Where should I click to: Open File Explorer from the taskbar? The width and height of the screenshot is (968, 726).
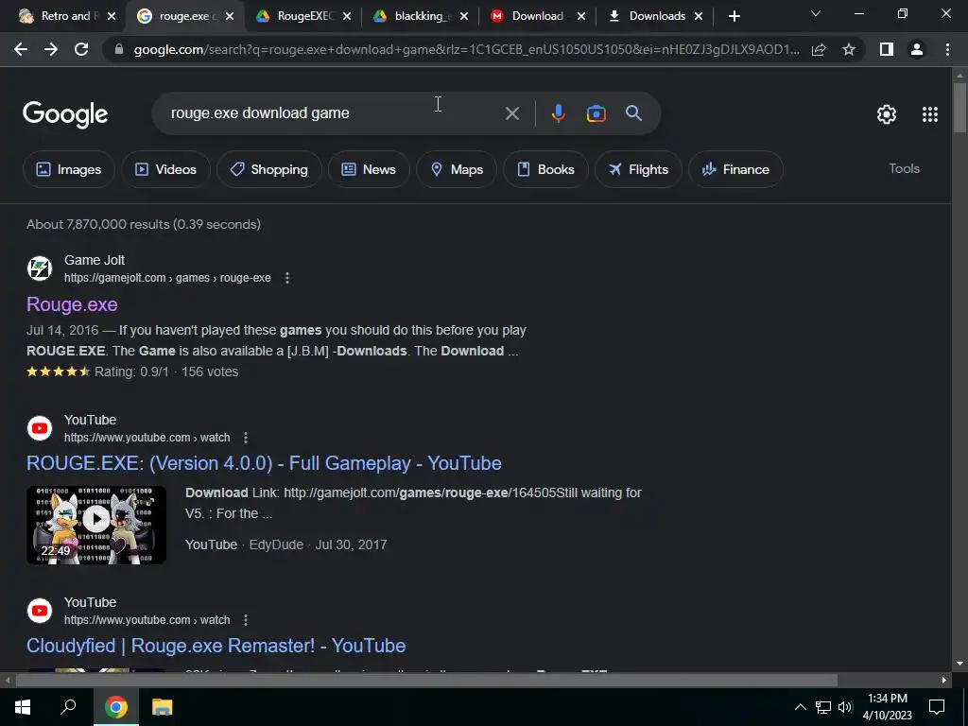point(163,707)
